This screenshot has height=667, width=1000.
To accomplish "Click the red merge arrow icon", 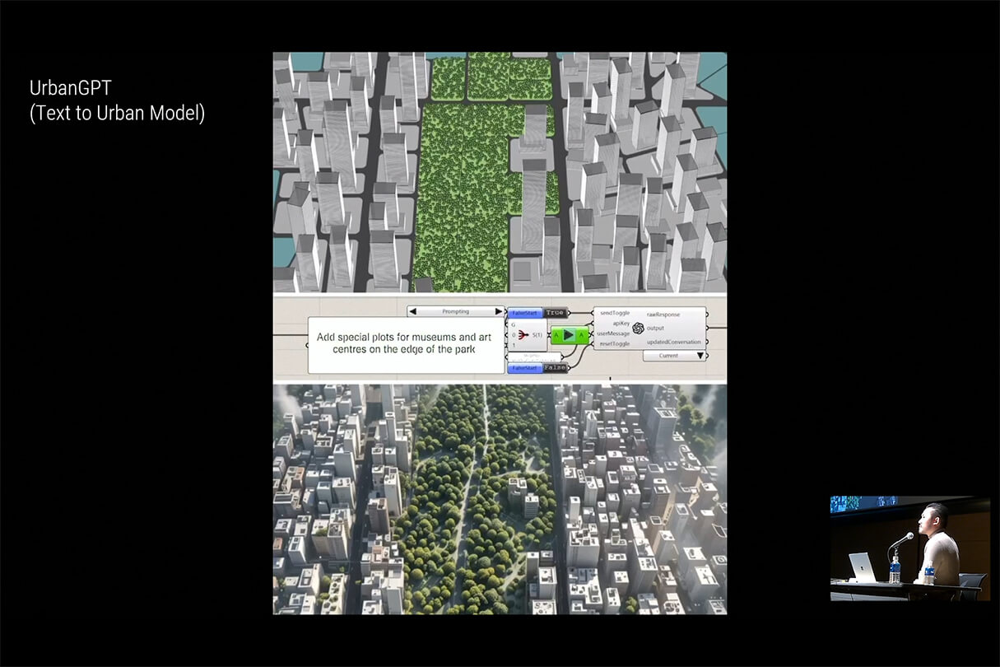I will [x=523, y=334].
